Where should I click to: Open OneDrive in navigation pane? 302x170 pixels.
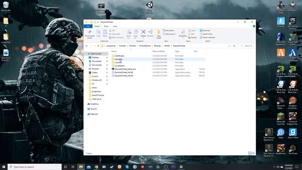pyautogui.click(x=94, y=104)
